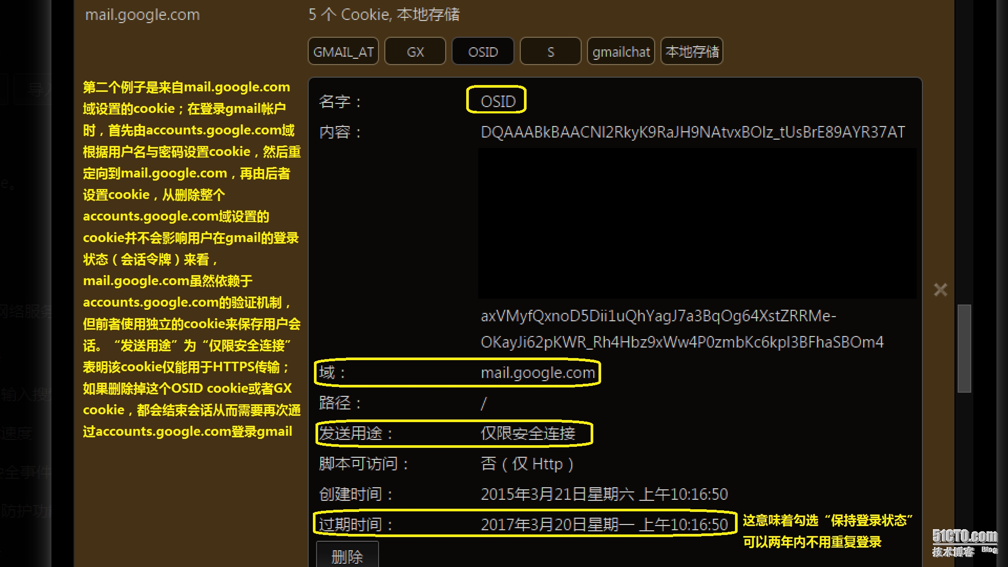Click the 仅限安全连接 send-purpose value
This screenshot has height=567, width=1008.
tap(528, 434)
